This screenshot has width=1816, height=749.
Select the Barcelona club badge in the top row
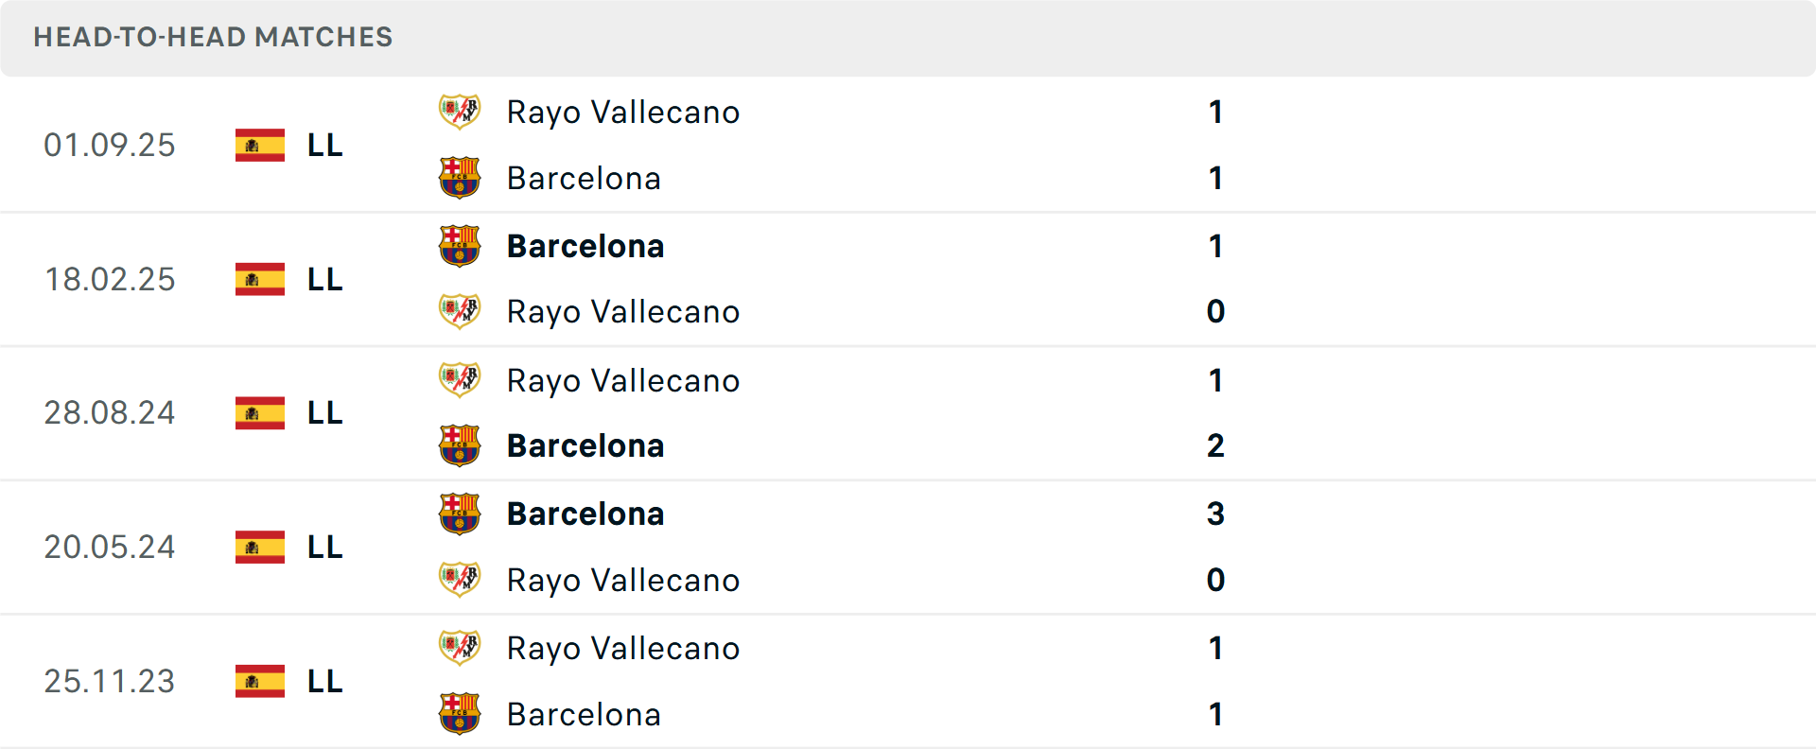(461, 178)
